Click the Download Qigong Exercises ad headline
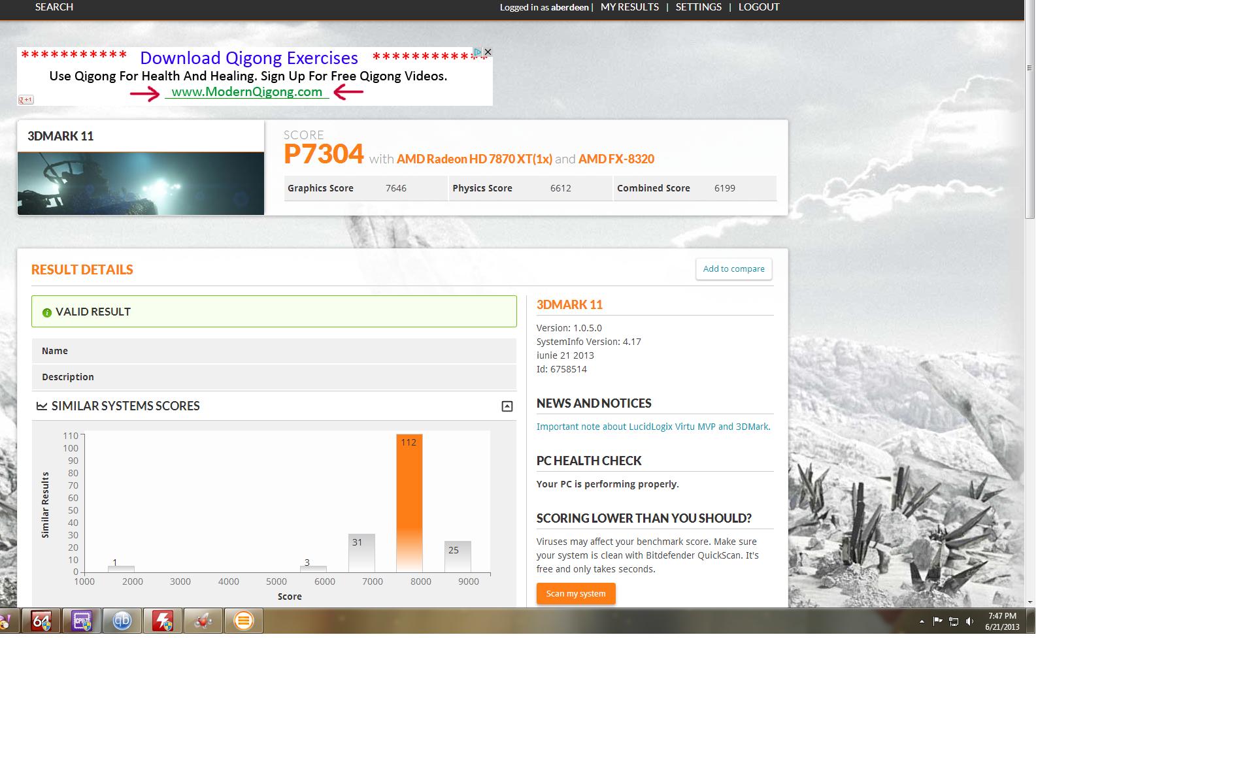Viewport: 1255px width, 784px height. point(249,58)
